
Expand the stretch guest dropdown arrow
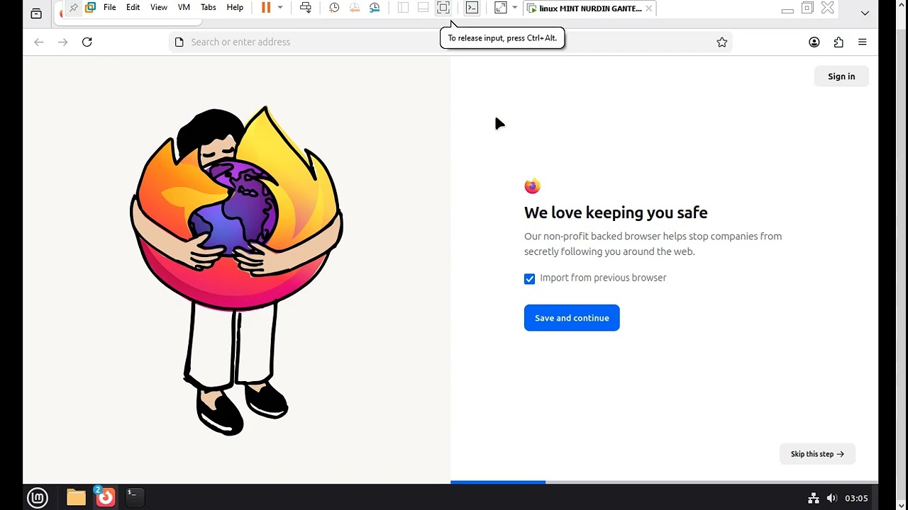(515, 8)
